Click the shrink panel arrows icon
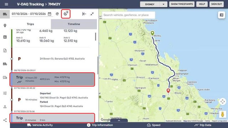 [x=92, y=14]
